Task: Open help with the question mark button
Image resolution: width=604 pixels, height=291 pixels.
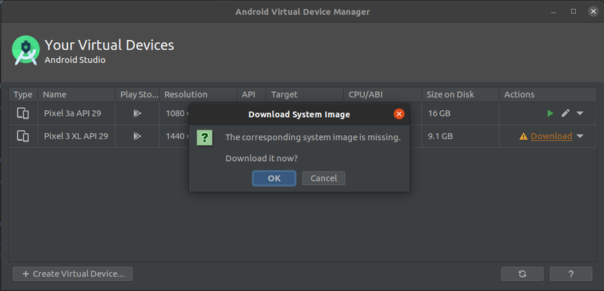Action: pyautogui.click(x=570, y=274)
